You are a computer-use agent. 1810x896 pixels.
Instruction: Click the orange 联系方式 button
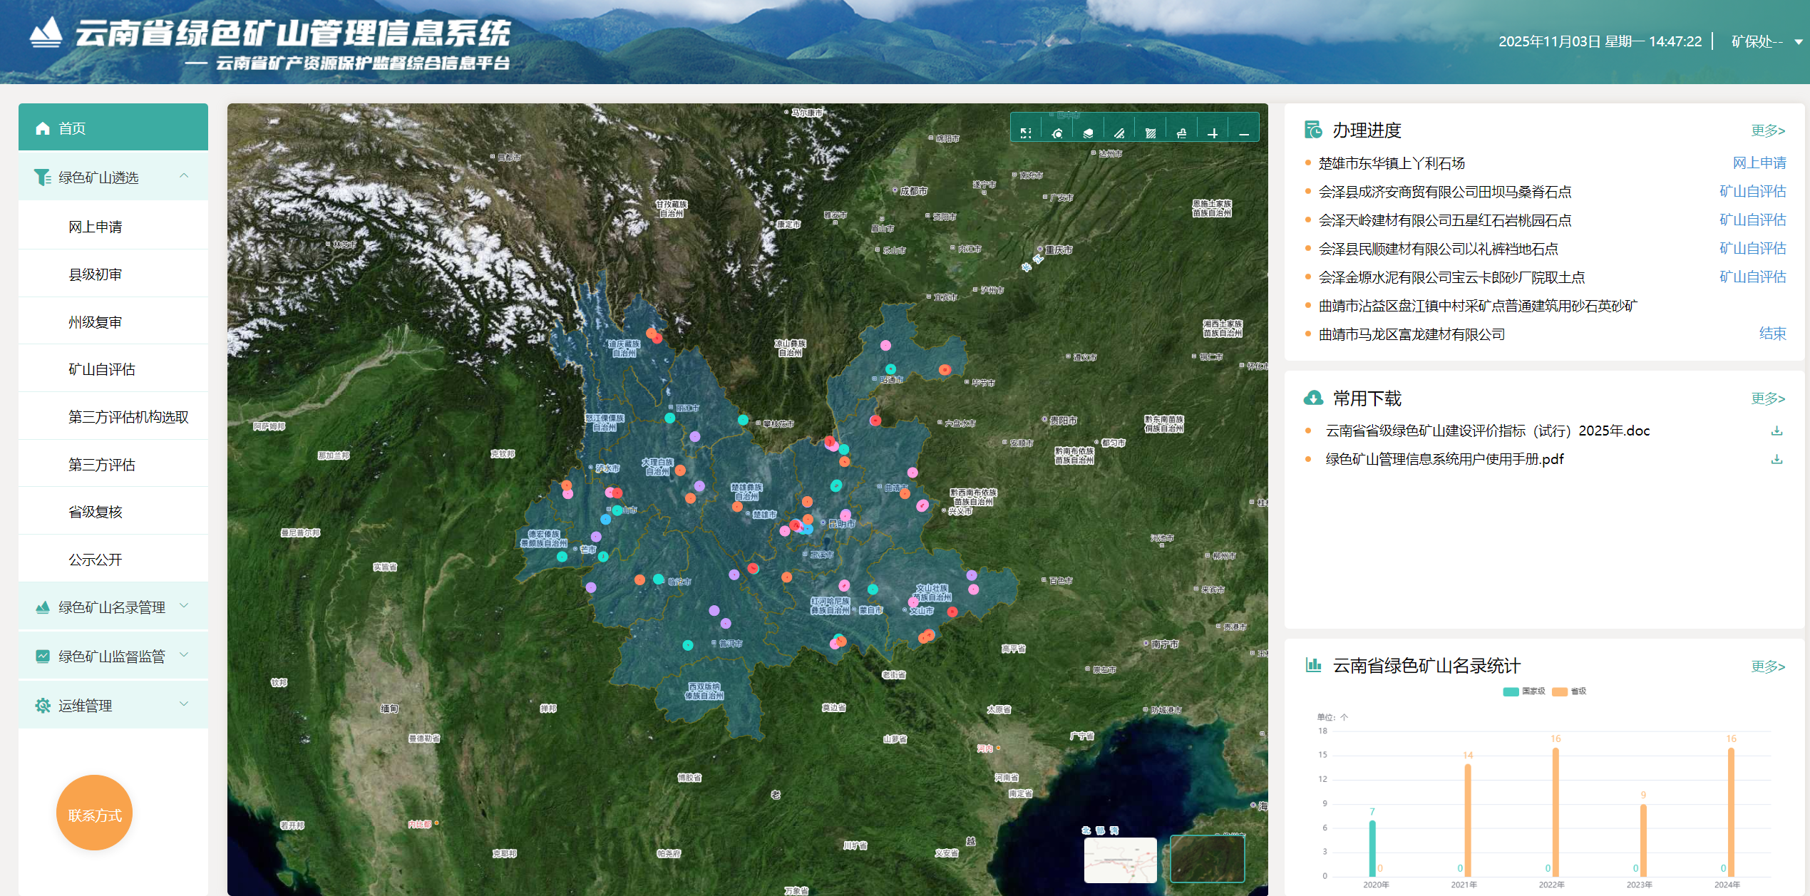tap(95, 814)
